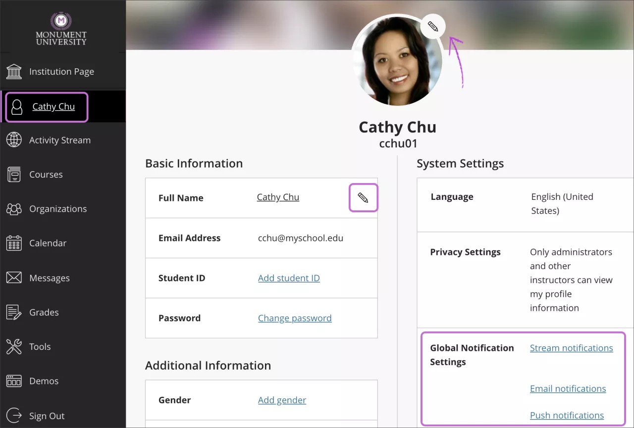Open the Messages envelope icon

[13, 278]
